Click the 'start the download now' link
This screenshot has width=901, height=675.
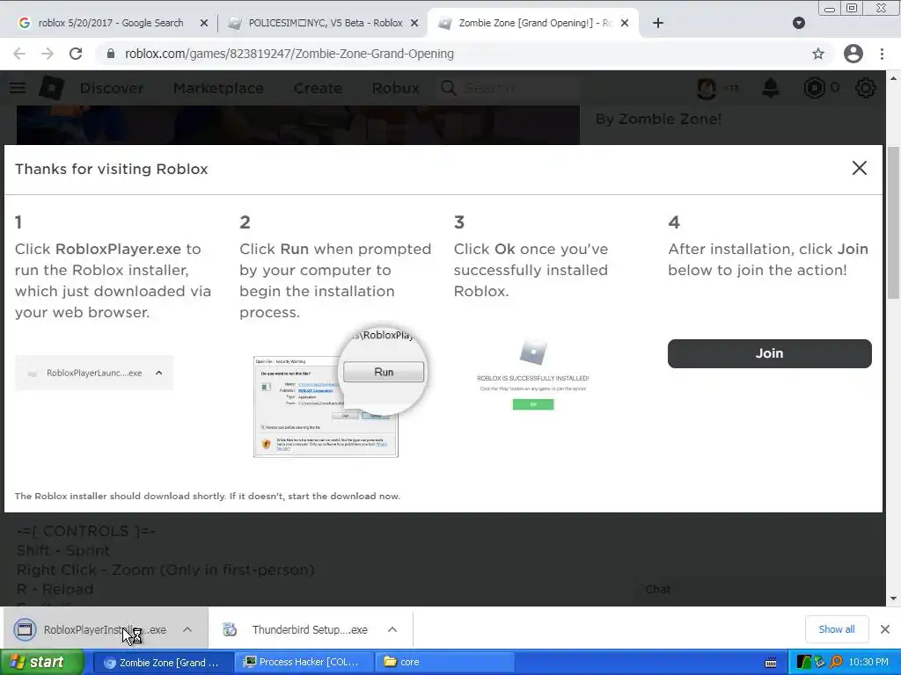tap(344, 496)
